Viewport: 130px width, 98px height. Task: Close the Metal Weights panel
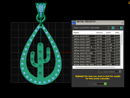click(x=122, y=22)
